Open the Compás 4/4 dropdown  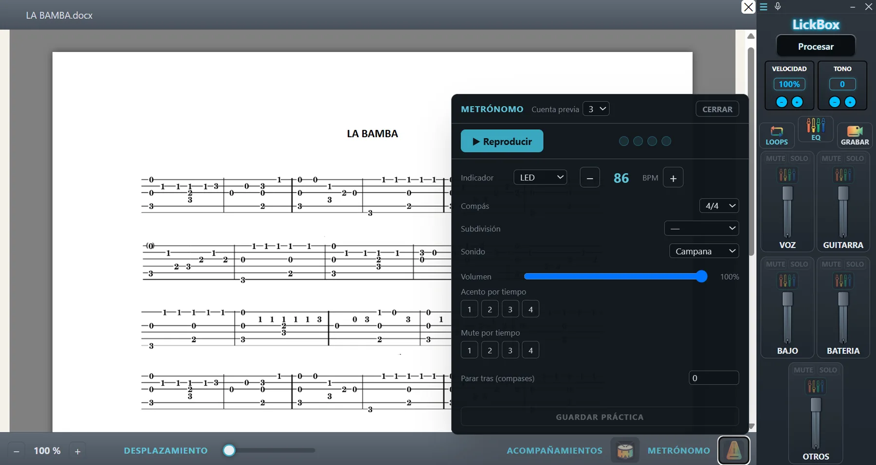tap(719, 206)
